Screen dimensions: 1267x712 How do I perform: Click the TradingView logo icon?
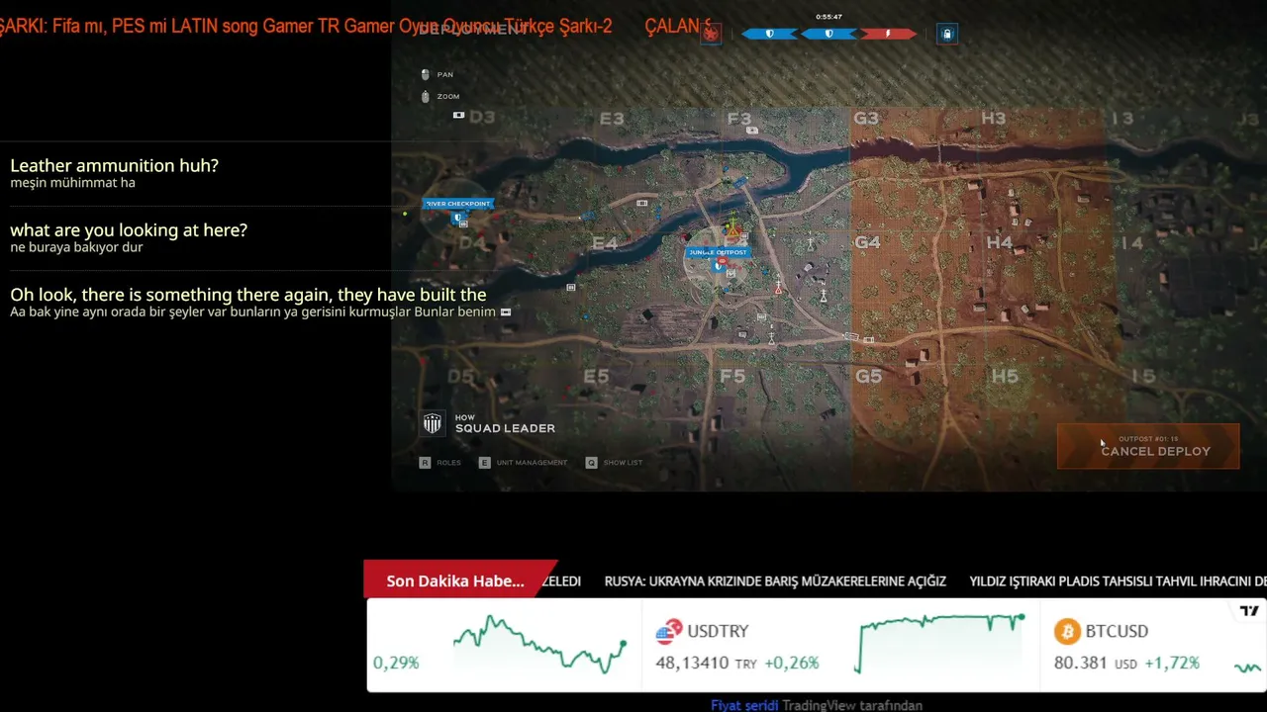click(1250, 611)
